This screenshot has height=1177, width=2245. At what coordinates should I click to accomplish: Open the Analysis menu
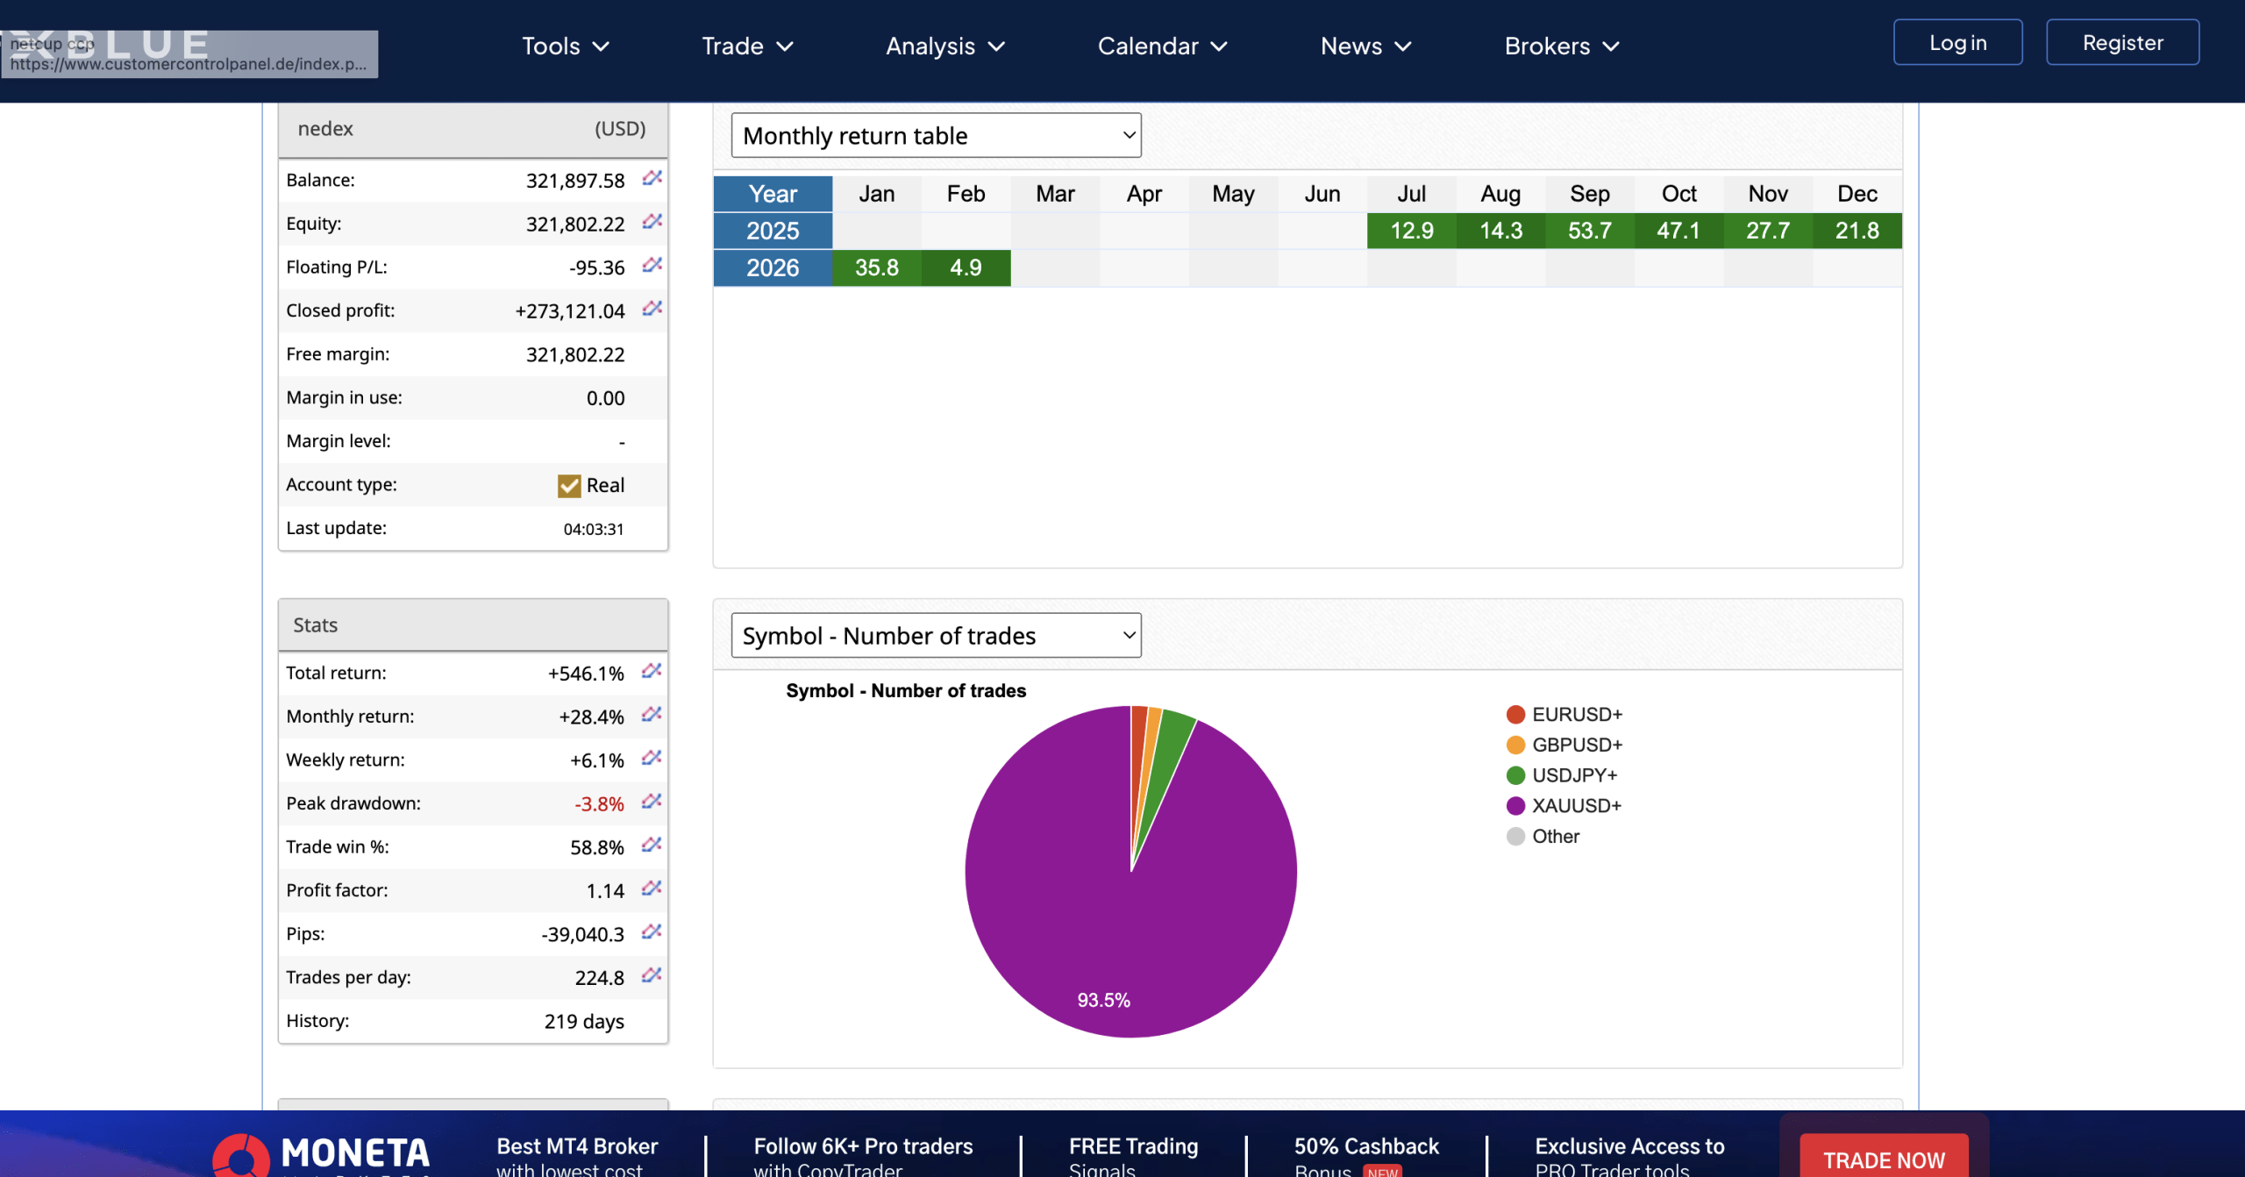point(944,46)
